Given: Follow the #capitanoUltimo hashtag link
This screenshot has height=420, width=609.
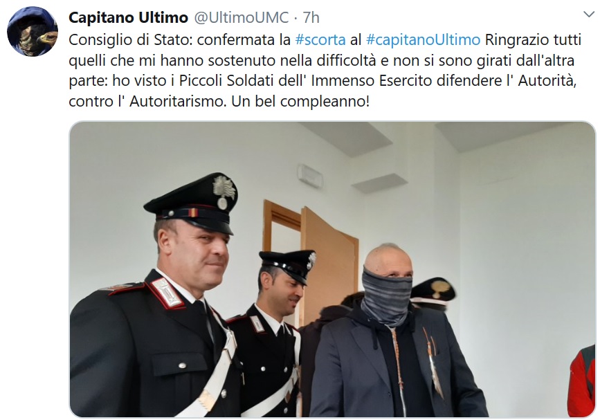Looking at the screenshot, I should pyautogui.click(x=423, y=39).
